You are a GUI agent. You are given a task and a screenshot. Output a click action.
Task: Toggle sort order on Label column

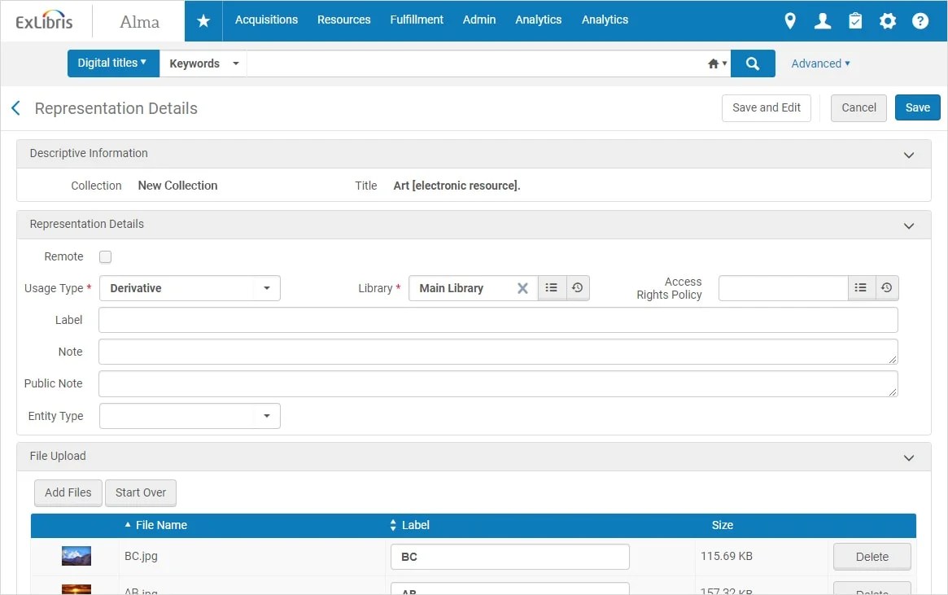393,525
